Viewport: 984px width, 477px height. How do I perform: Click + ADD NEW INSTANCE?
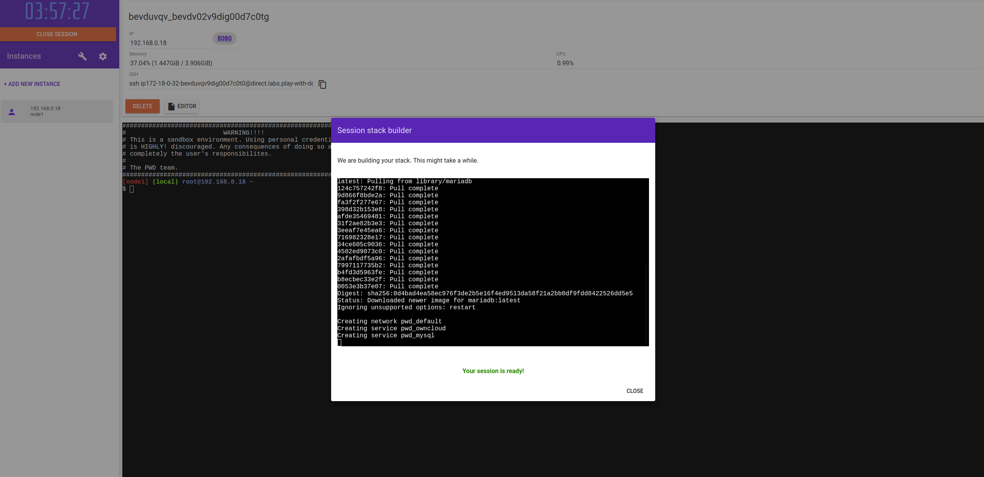click(32, 84)
